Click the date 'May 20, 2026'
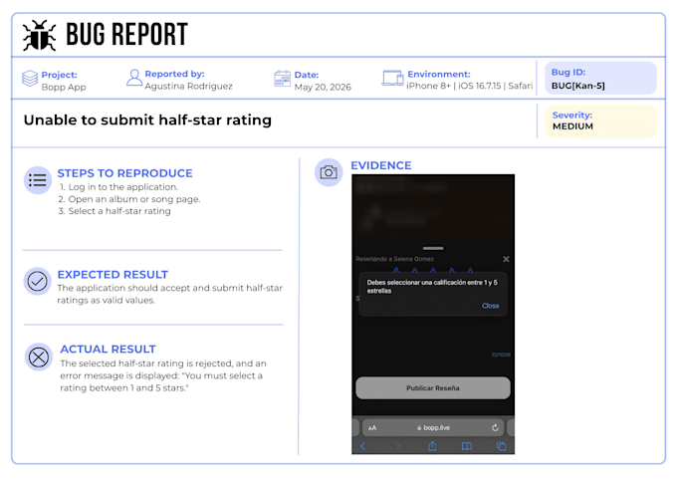The width and height of the screenshot is (677, 479). coord(323,88)
